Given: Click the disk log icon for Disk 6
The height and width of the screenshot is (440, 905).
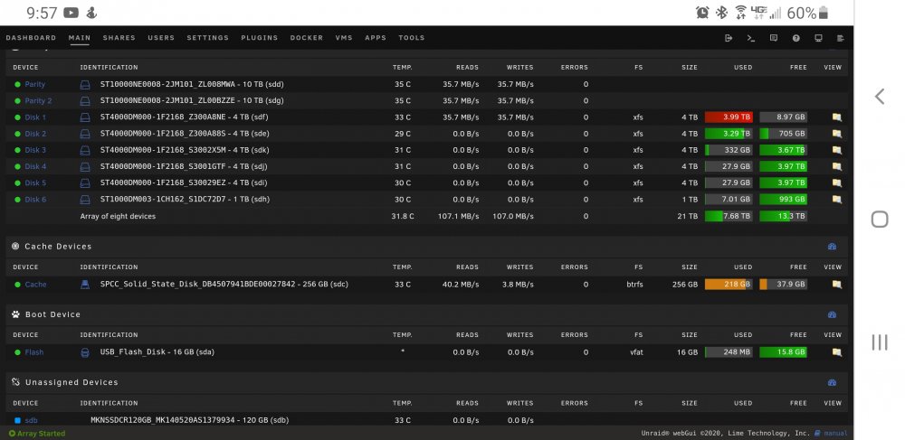Looking at the screenshot, I should click(x=85, y=200).
